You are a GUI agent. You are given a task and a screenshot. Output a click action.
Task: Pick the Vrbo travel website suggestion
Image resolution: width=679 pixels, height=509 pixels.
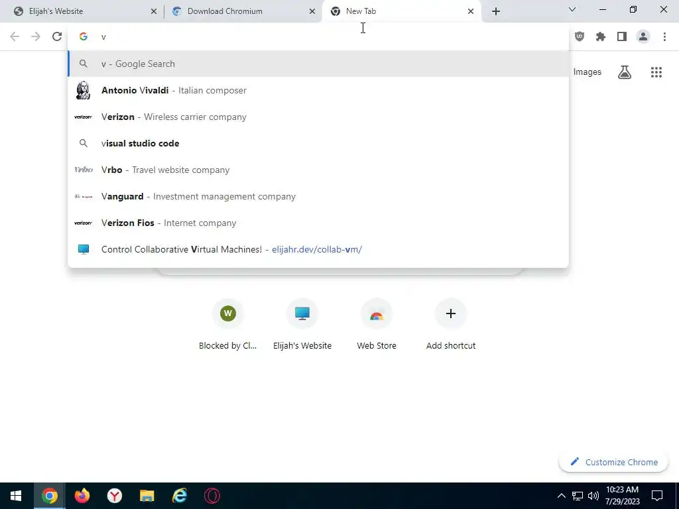tap(318, 170)
